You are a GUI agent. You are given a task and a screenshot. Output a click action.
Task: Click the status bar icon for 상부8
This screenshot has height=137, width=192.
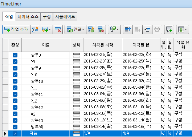(77, 55)
